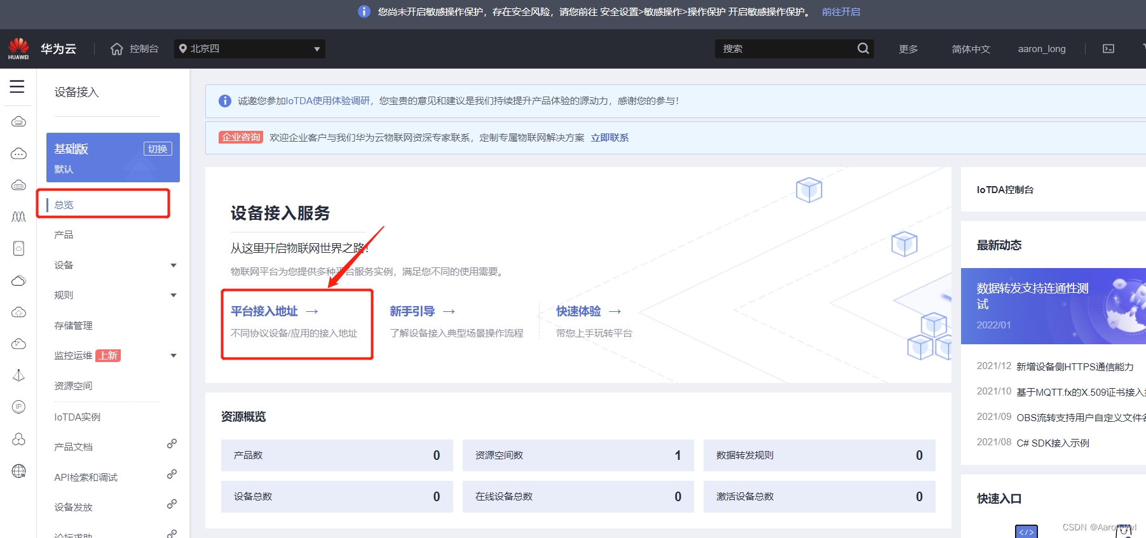Image resolution: width=1146 pixels, height=538 pixels.
Task: Click the cloud with upload arrow sidebar icon
Action: pyautogui.click(x=18, y=312)
